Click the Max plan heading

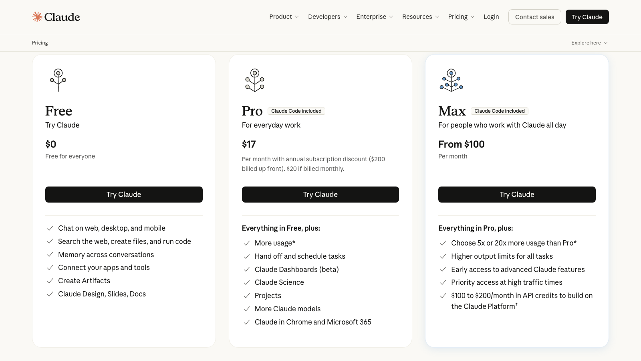452,111
